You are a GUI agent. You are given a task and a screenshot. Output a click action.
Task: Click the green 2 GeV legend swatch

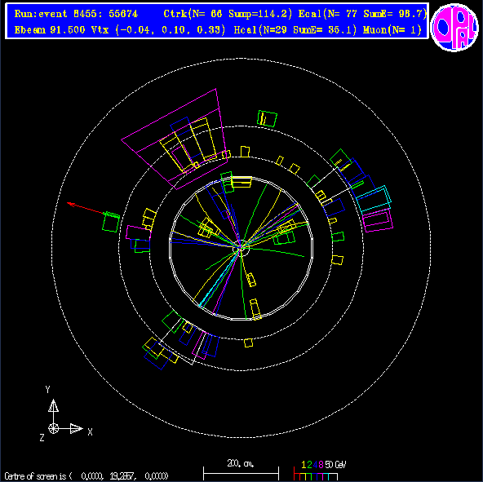pyautogui.click(x=309, y=476)
